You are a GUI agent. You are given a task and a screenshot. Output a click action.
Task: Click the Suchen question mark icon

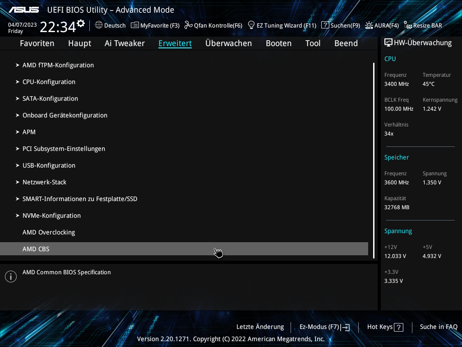point(325,25)
